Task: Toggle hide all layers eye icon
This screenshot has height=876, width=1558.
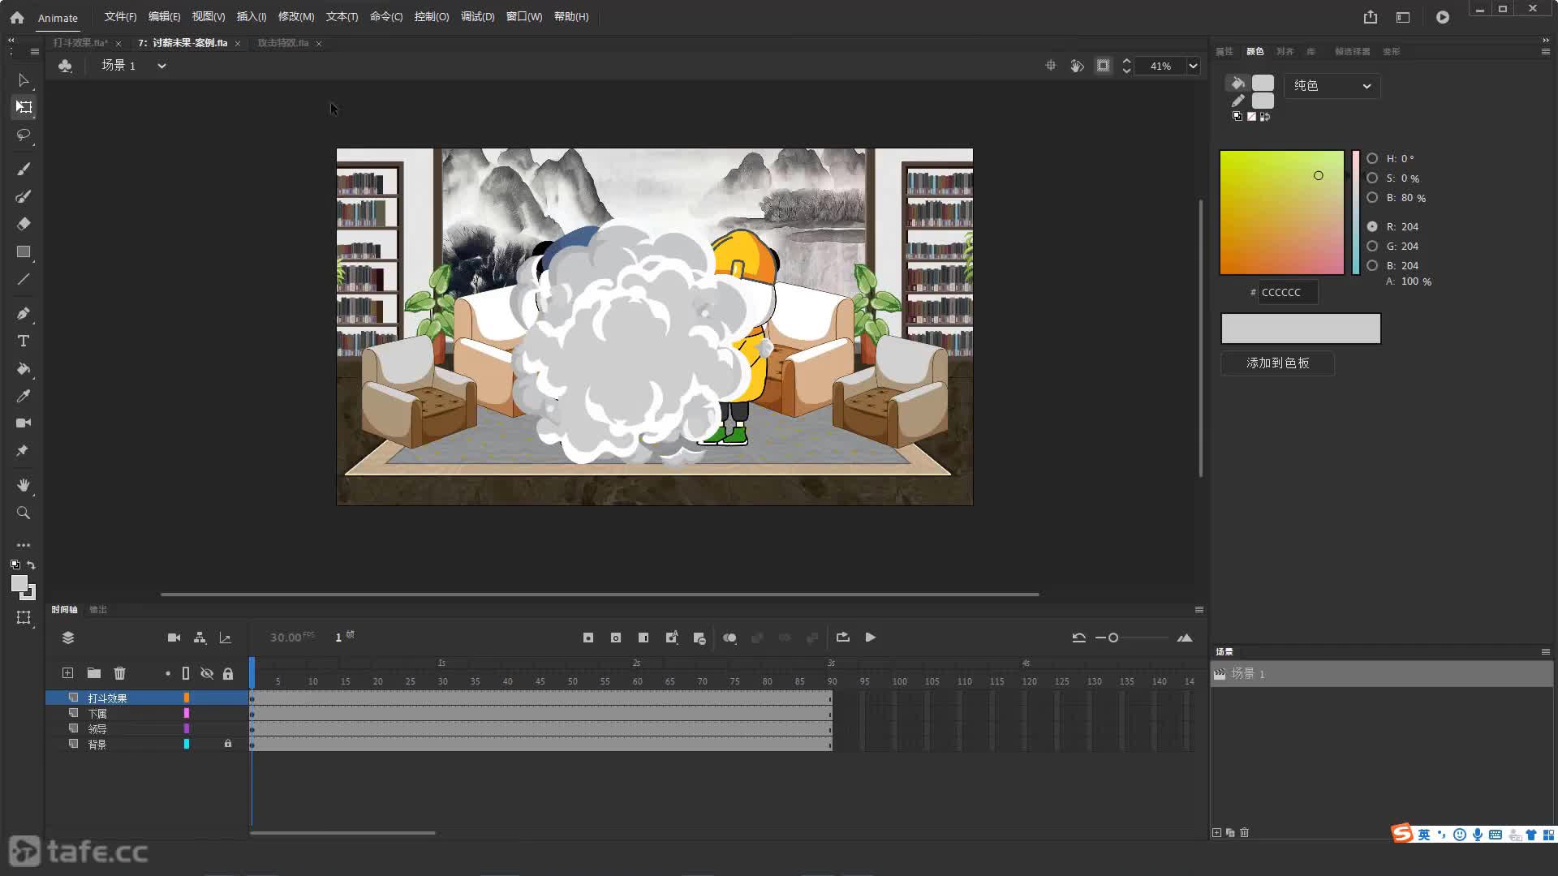Action: click(207, 673)
